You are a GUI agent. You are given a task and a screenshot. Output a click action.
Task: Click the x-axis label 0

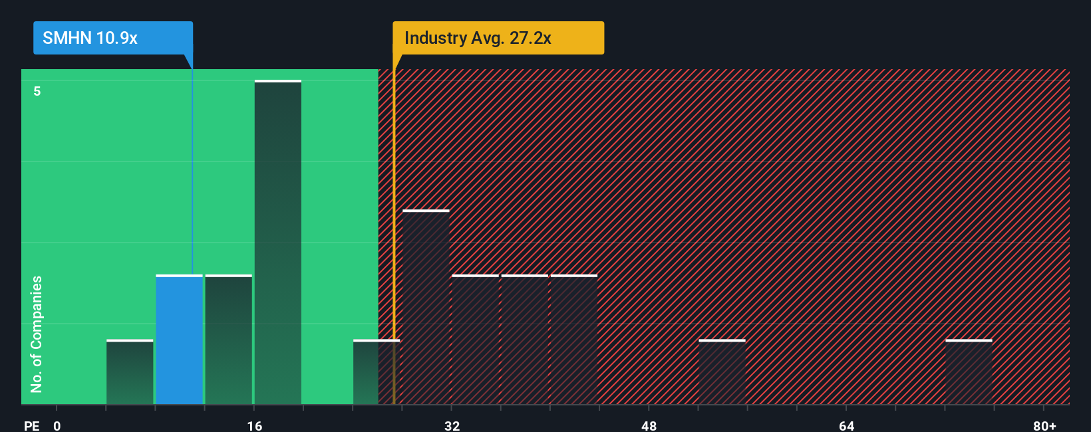click(x=57, y=425)
